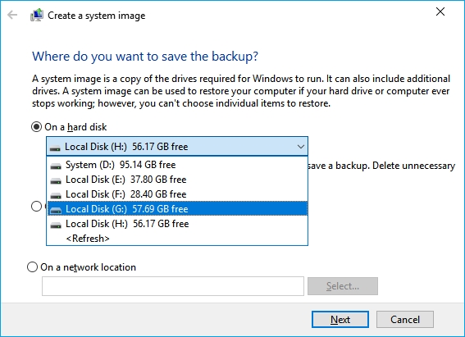The height and width of the screenshot is (337, 465).
Task: Select On a network location radio button
Action: (32, 267)
